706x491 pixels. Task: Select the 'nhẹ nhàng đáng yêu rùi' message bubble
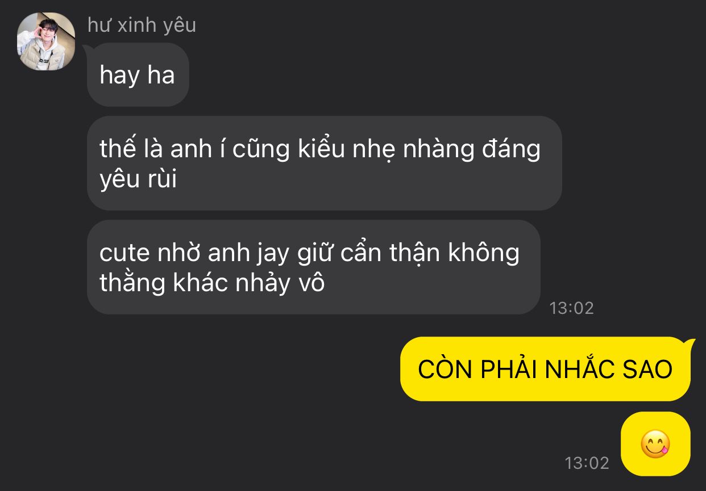click(x=324, y=163)
